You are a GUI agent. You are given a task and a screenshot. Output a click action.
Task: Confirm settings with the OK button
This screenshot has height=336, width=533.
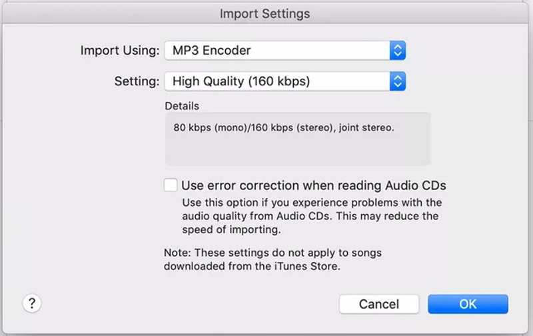coord(468,304)
